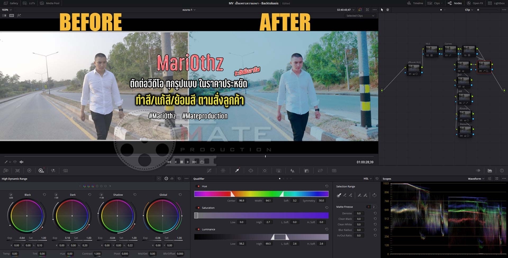Toggle the highlight mode wand icon

click(19, 15)
